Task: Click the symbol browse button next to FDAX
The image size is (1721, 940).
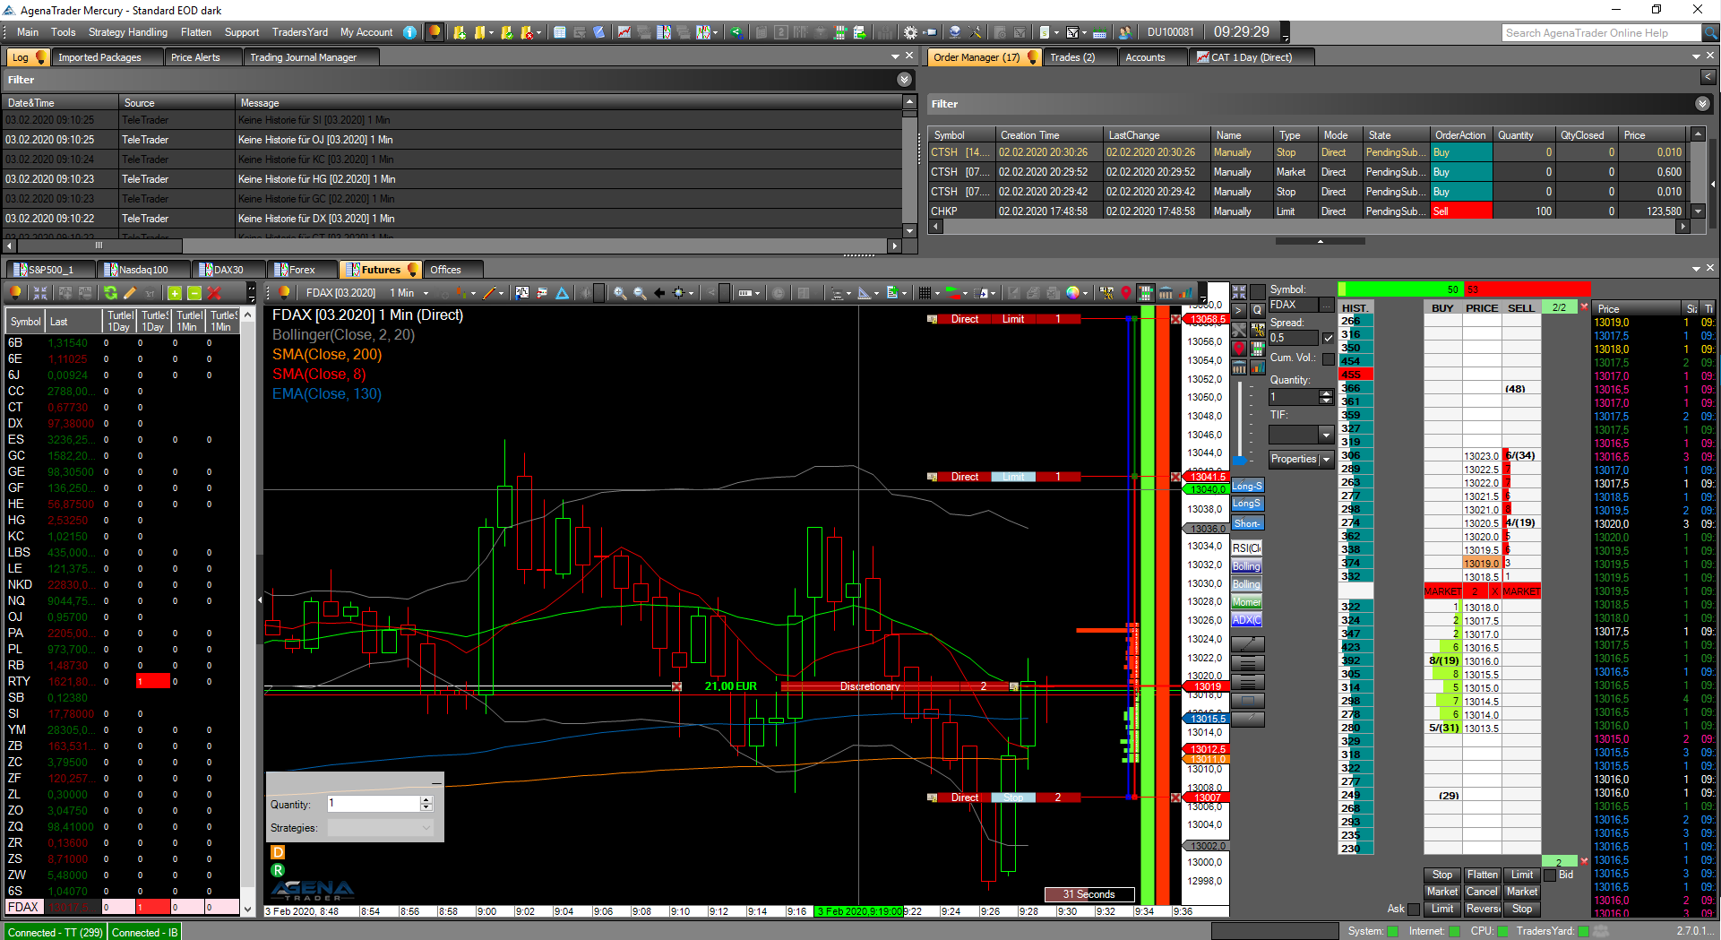Action: (x=1329, y=306)
